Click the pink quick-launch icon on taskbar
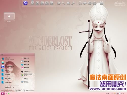Image resolution: width=127 pixels, height=95 pixels. coord(6,93)
